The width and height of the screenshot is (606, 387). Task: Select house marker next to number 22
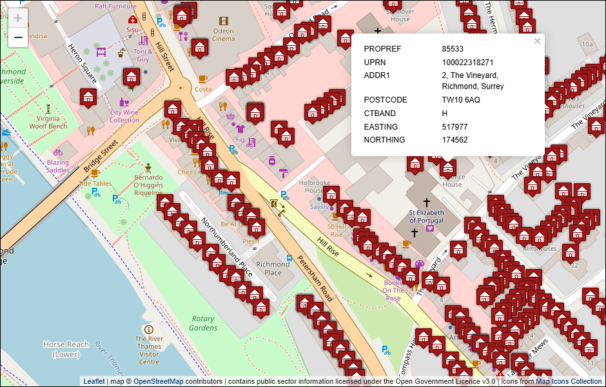coord(570,252)
